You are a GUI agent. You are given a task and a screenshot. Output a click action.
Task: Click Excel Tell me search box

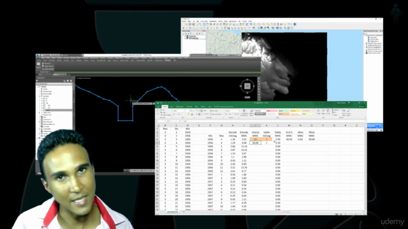[x=224, y=106]
